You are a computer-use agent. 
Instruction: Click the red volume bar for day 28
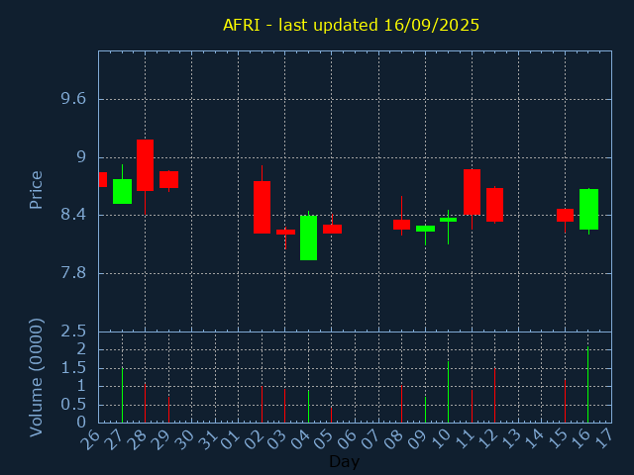[146, 403]
